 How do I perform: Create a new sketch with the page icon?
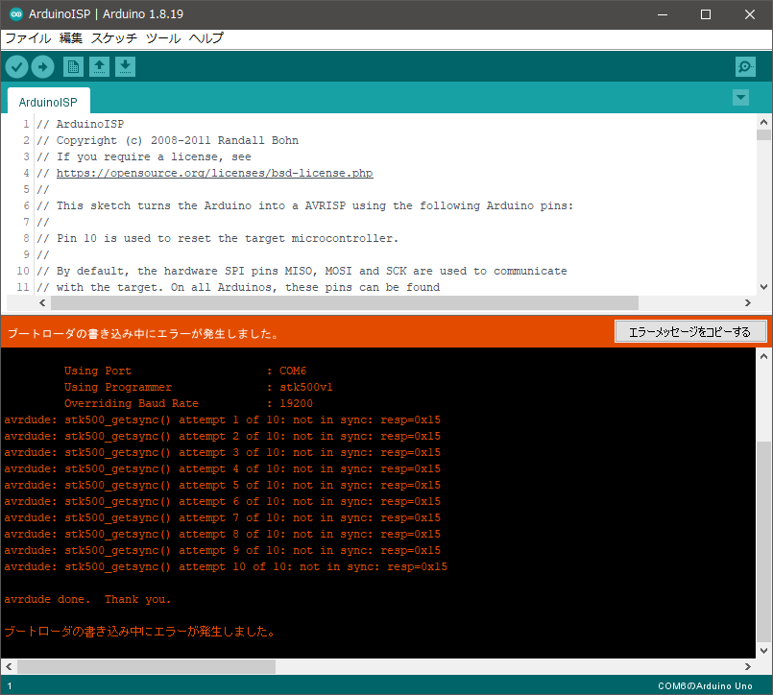[73, 66]
